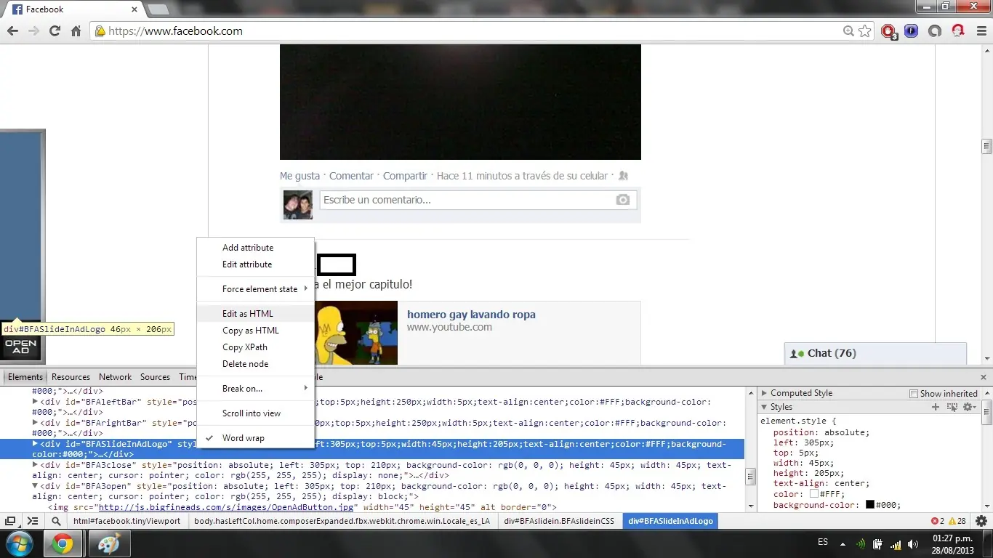This screenshot has height=558, width=993.
Task: Open the homero gay lavando ropa link
Action: click(x=471, y=315)
